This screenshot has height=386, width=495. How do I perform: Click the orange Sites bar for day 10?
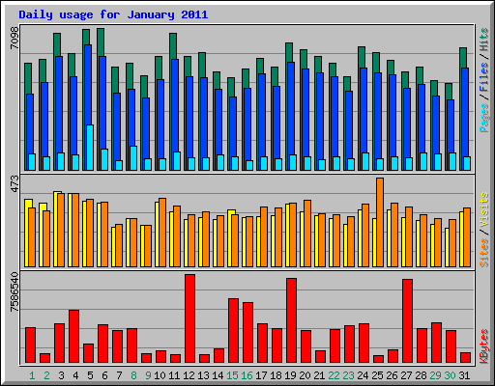[162, 233]
